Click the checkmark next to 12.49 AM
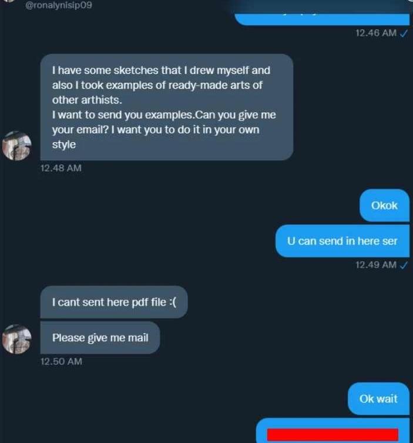 [x=404, y=265]
